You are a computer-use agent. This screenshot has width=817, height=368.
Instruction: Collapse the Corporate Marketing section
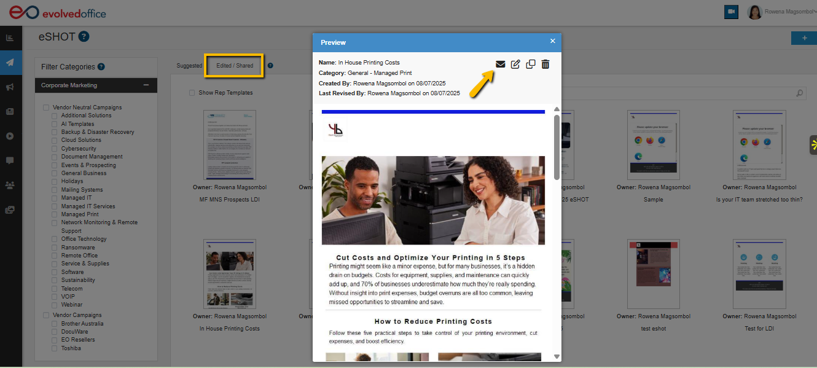tap(146, 85)
